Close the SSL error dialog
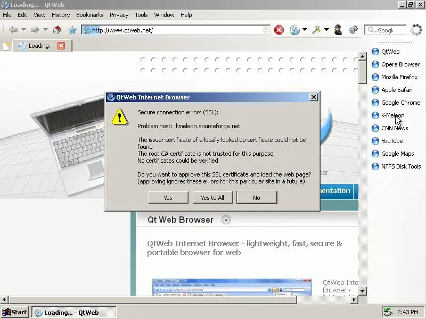Image resolution: width=426 pixels, height=319 pixels. (314, 97)
